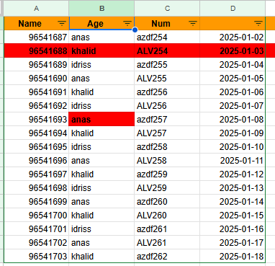Select cell azdf257
The height and width of the screenshot is (266, 275).
167,120
